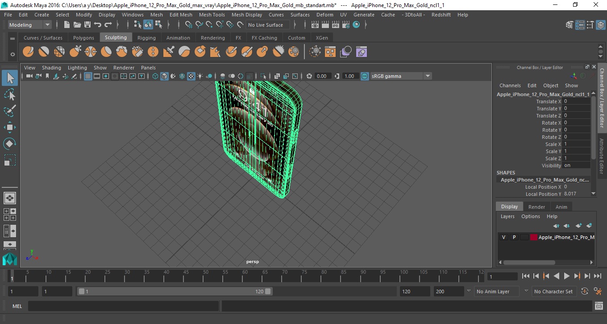Select the Repeat sculpt tool with dots

[x=153, y=52]
